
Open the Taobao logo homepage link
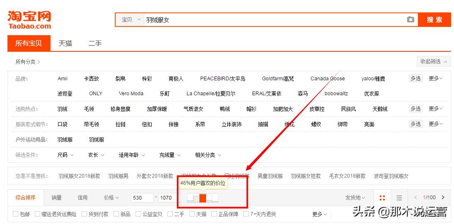[29, 19]
